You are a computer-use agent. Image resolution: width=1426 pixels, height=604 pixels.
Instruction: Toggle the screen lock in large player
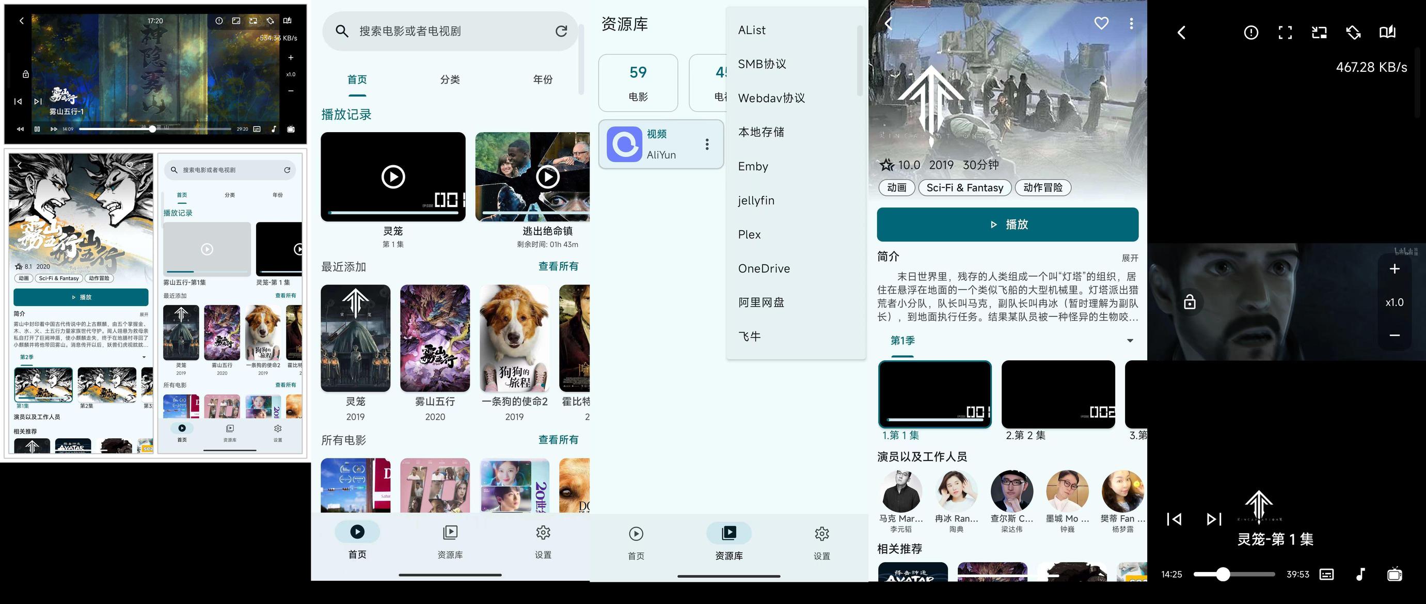pyautogui.click(x=1190, y=303)
